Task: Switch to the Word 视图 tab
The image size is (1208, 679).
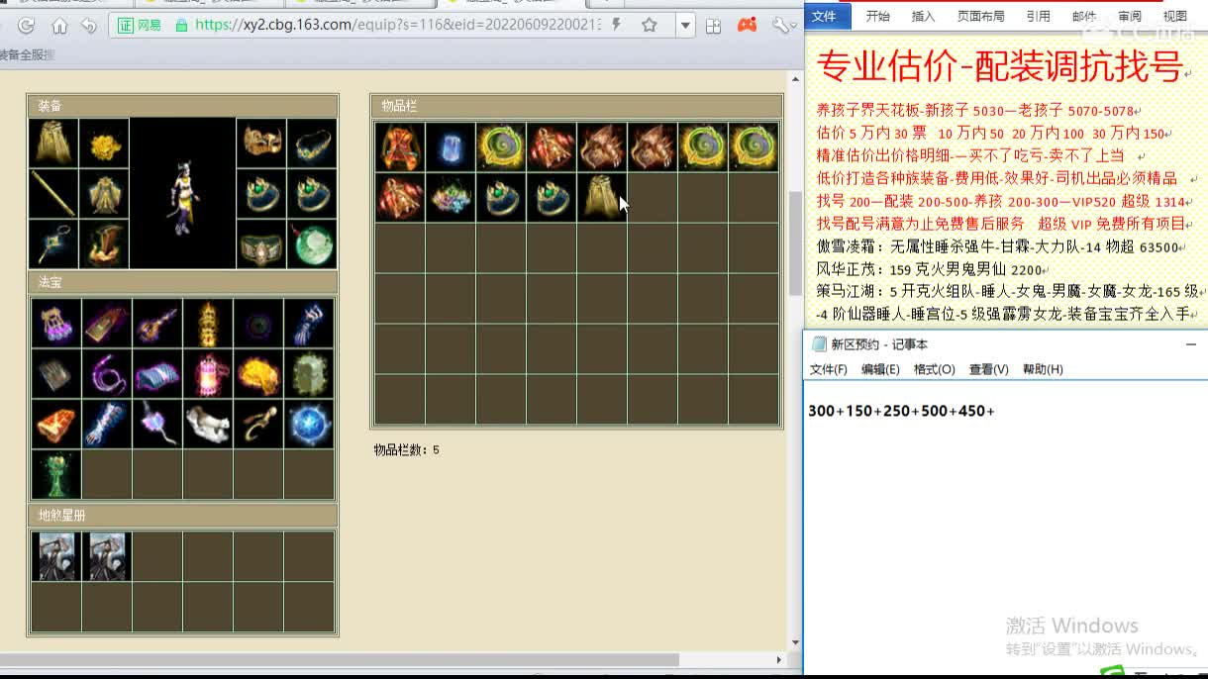Action: 1175,16
